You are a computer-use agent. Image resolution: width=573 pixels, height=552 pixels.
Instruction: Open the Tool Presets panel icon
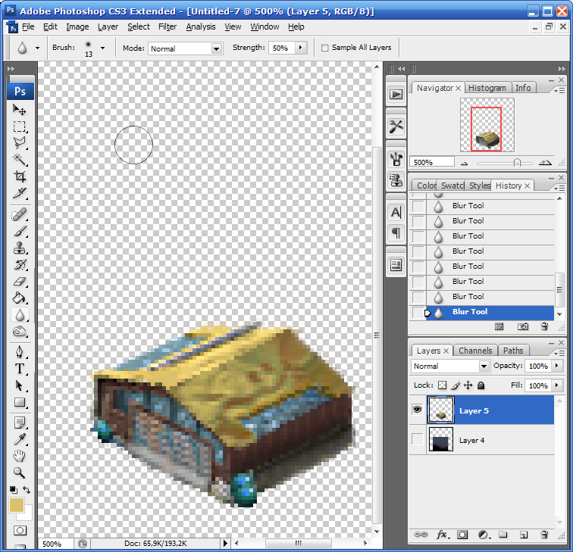tap(396, 126)
